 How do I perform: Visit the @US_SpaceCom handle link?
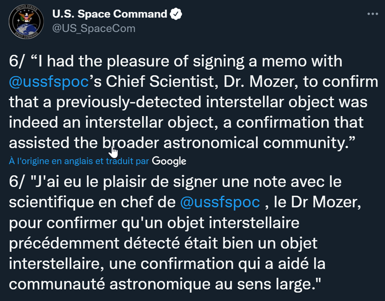coord(94,29)
